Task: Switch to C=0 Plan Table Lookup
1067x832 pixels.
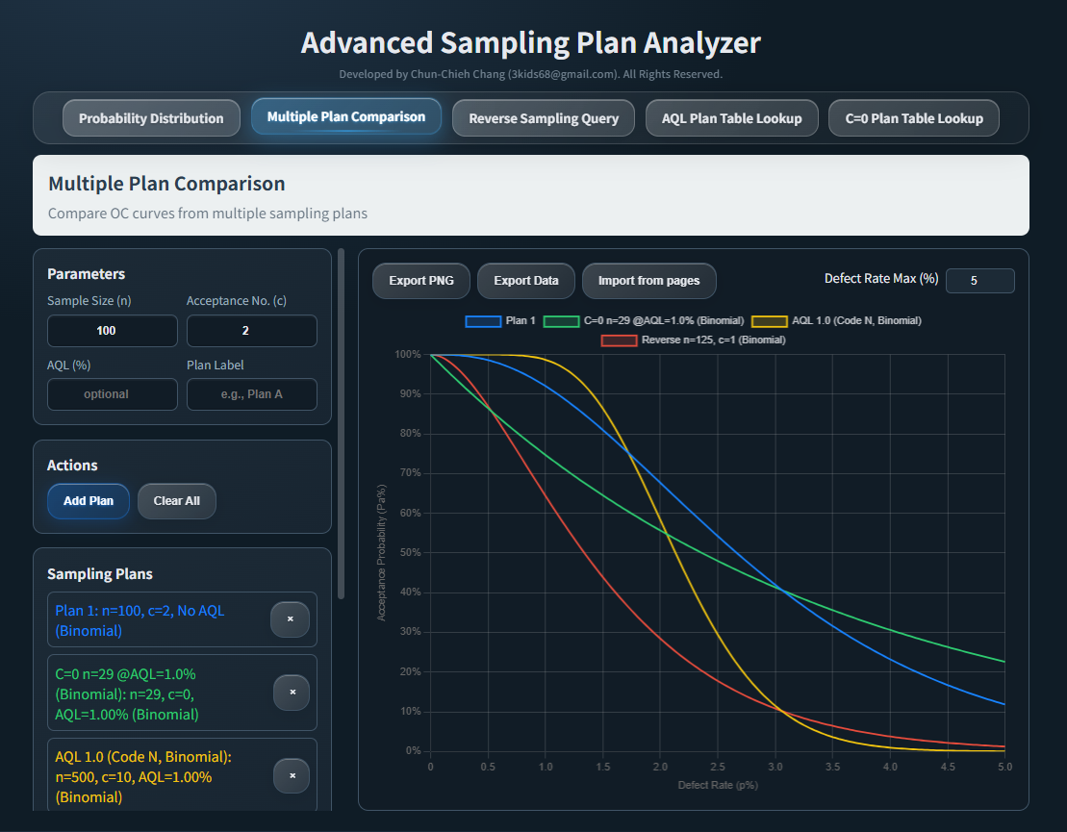Action: tap(913, 117)
